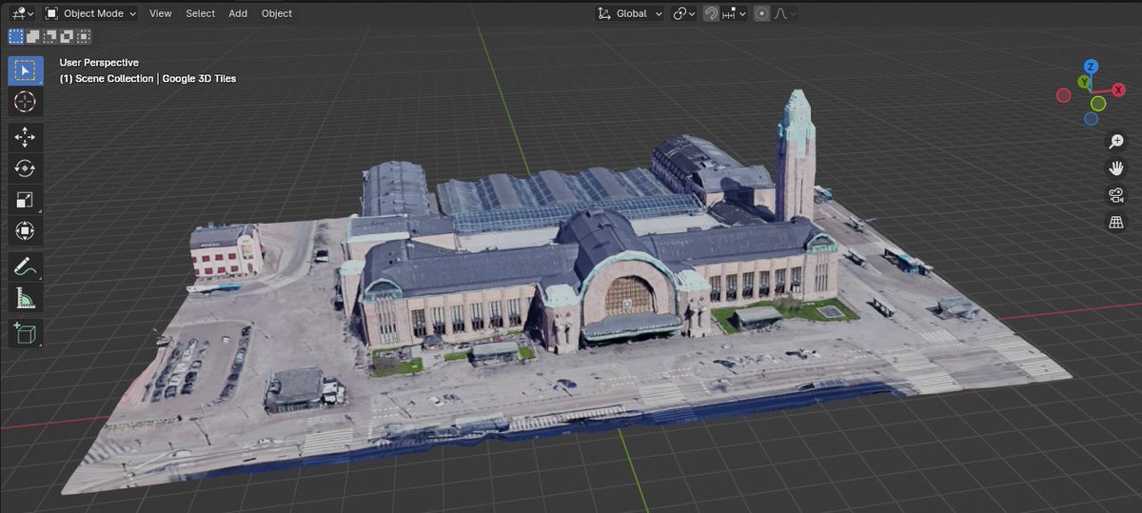This screenshot has width=1142, height=513.
Task: Set selection mode to Subtract
Action: coord(49,36)
